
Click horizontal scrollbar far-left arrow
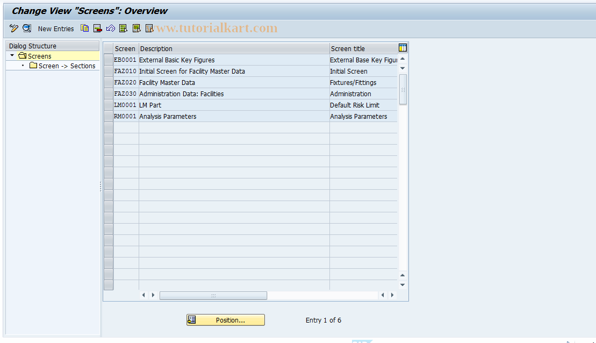[x=143, y=295]
